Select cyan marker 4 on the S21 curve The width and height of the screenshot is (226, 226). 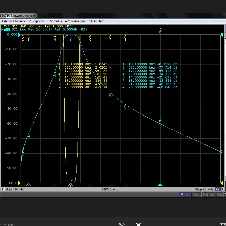coord(55,74)
